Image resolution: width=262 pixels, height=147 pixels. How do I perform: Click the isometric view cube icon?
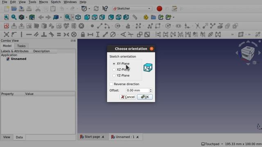(78, 17)
